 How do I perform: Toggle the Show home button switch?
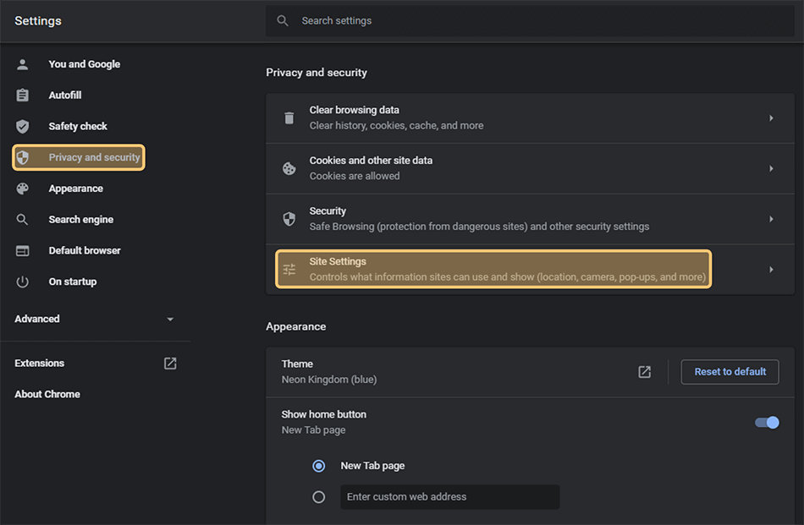click(767, 423)
